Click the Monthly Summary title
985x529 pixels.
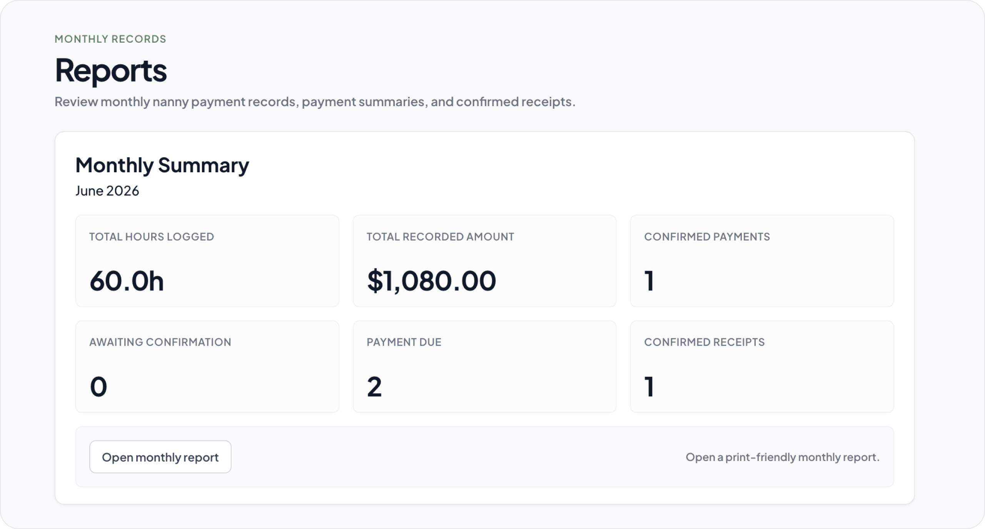[x=162, y=166]
